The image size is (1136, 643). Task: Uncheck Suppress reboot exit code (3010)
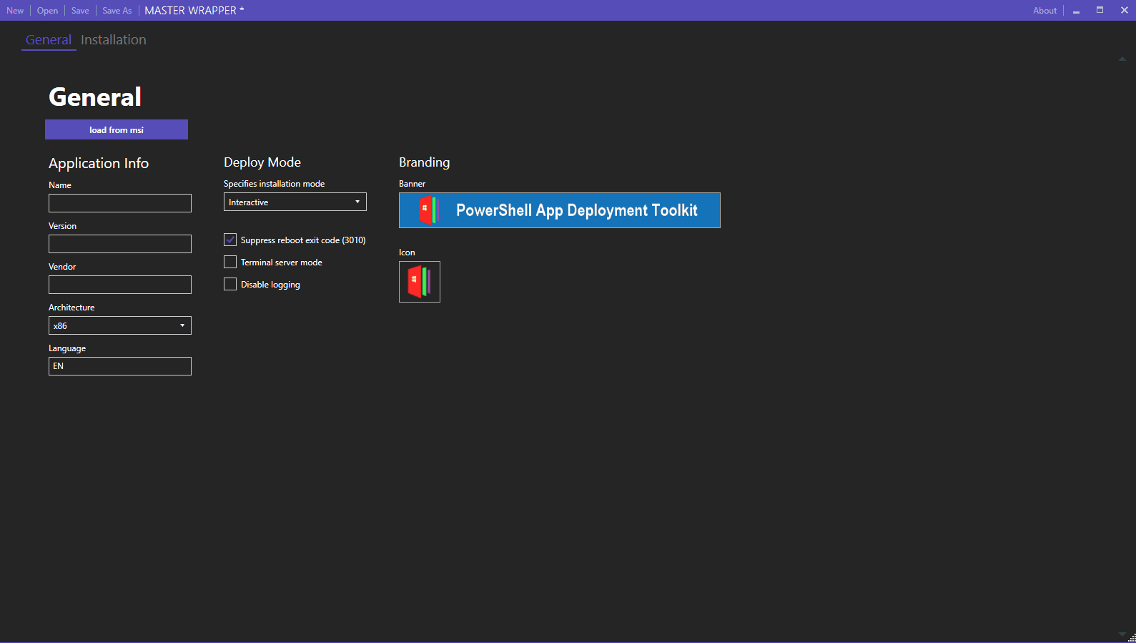(x=230, y=240)
